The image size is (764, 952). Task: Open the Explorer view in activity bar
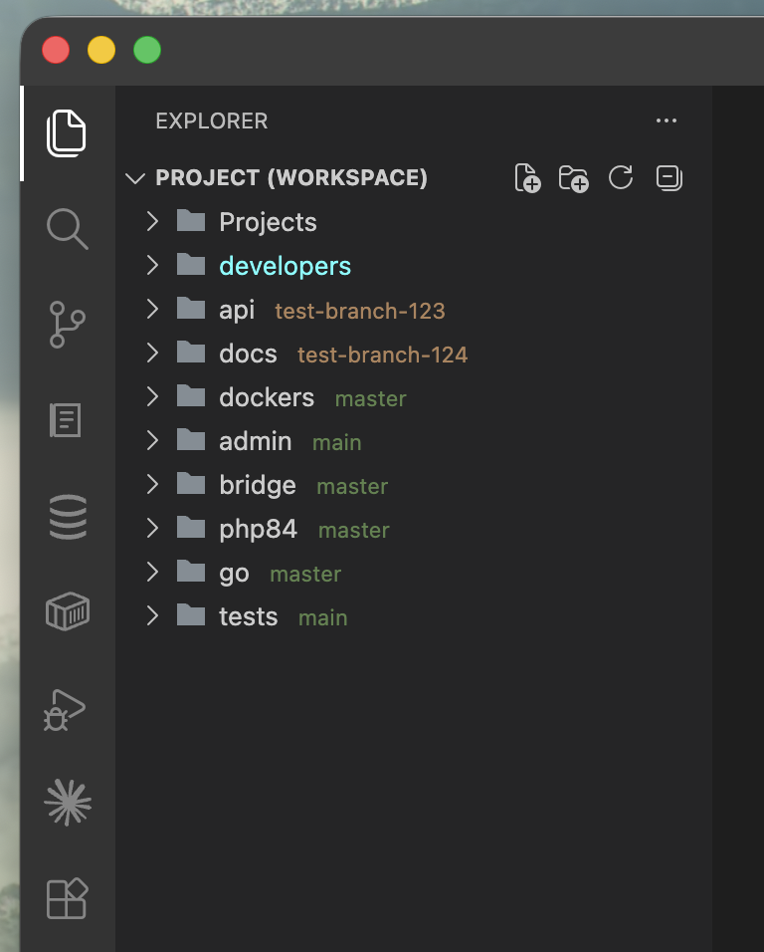[x=67, y=133]
